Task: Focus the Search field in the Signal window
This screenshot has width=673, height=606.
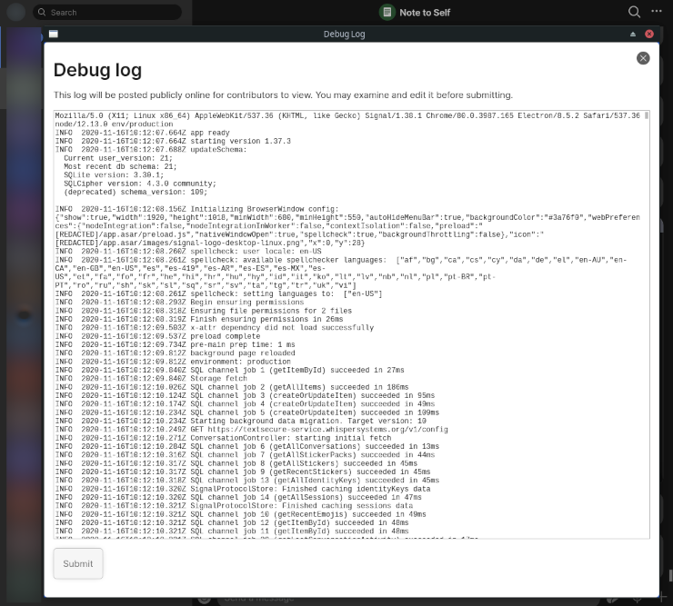Action: 107,13
